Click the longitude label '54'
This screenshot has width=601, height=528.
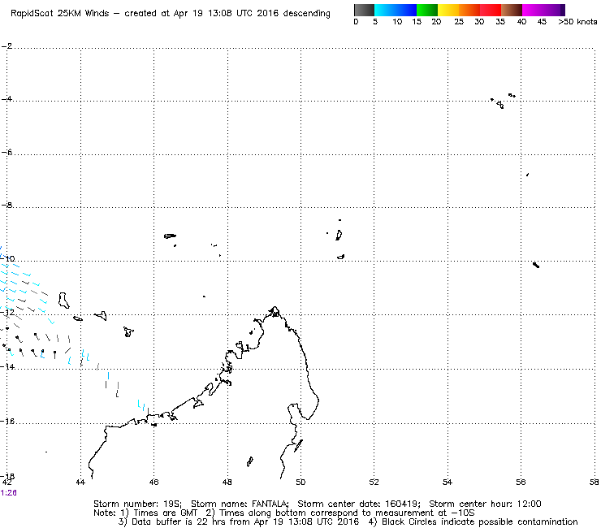448,482
